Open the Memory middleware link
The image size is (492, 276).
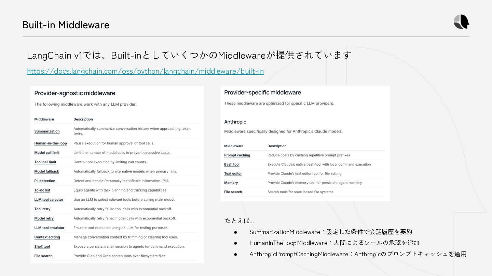tap(231, 183)
